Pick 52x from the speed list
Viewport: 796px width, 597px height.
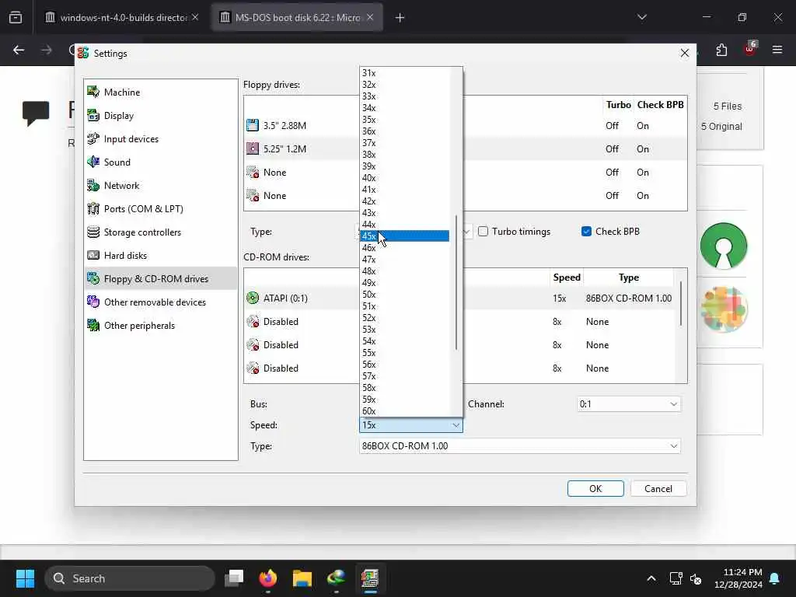tap(404, 318)
